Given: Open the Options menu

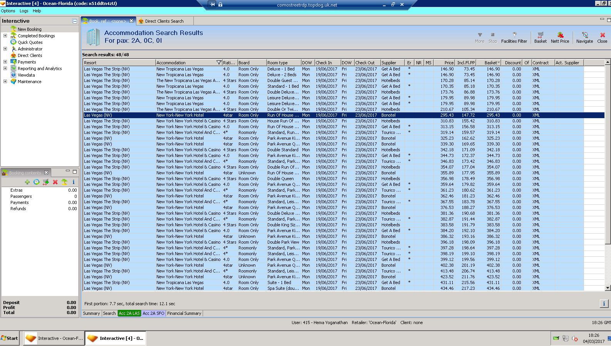Looking at the screenshot, I should pyautogui.click(x=8, y=11).
